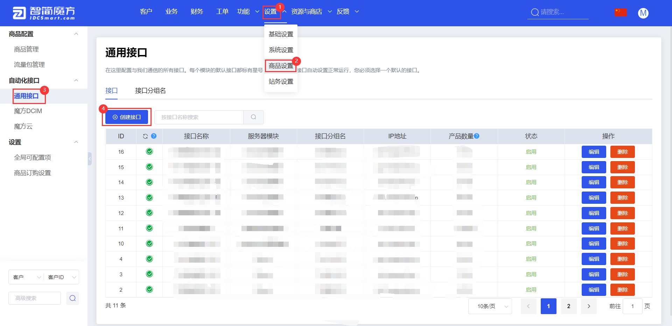Click the refresh icon in the table header

coord(145,136)
